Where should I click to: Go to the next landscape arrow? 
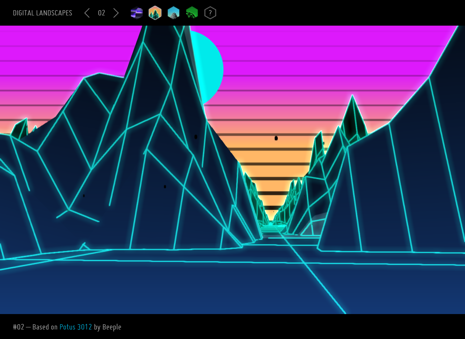pos(116,13)
